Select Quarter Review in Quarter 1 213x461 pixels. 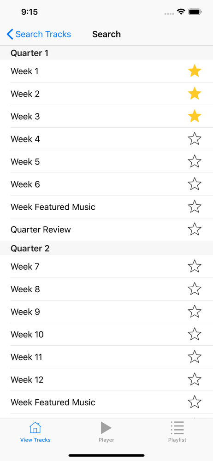coord(106,229)
